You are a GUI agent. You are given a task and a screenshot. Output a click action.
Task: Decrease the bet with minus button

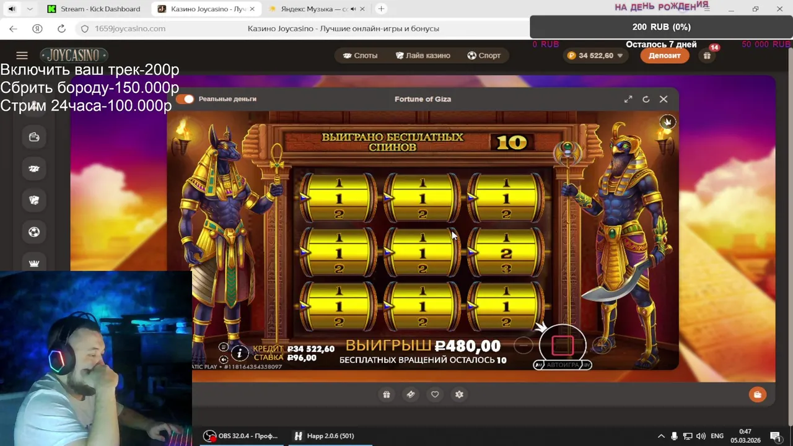524,345
